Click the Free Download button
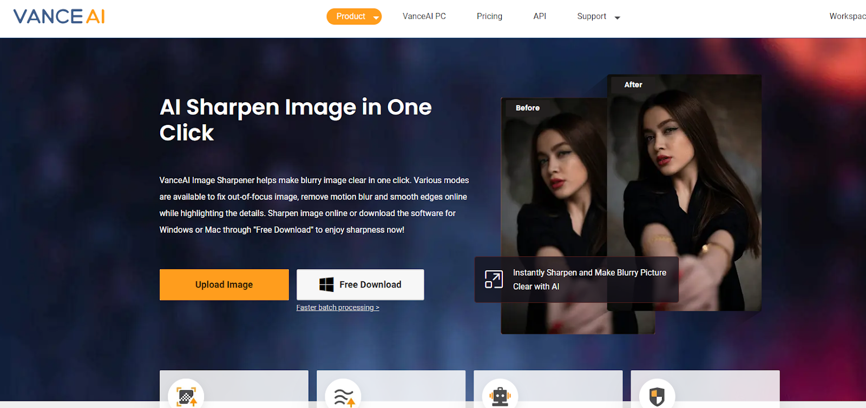Screen dimensions: 866x408 click(360, 285)
